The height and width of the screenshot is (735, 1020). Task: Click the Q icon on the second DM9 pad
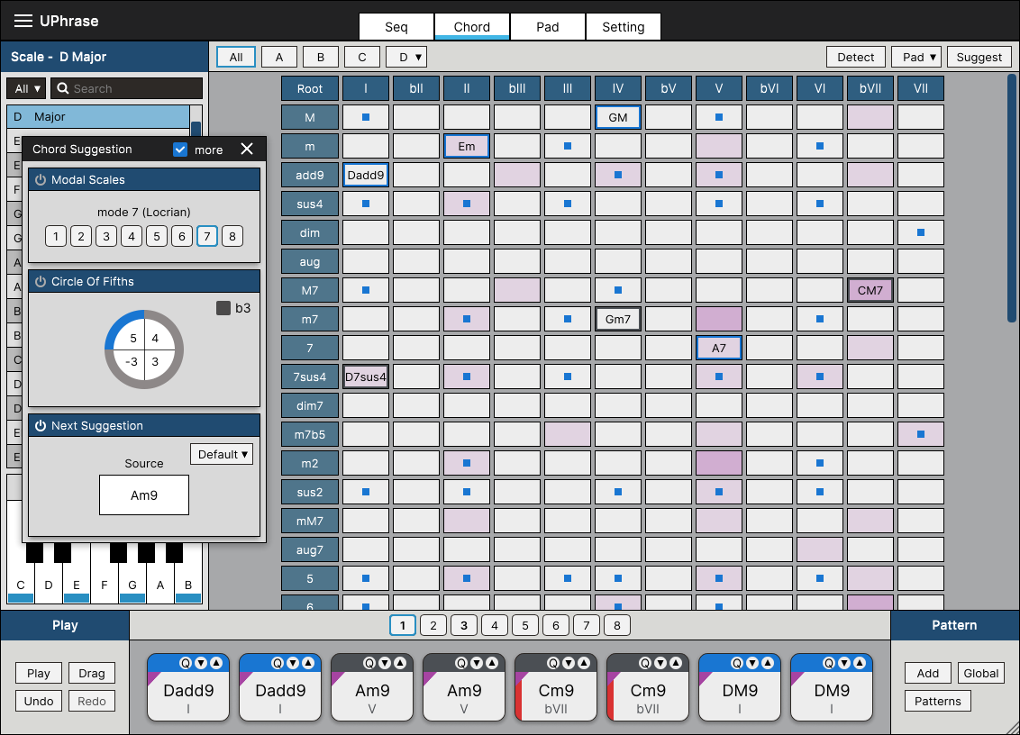tap(829, 663)
